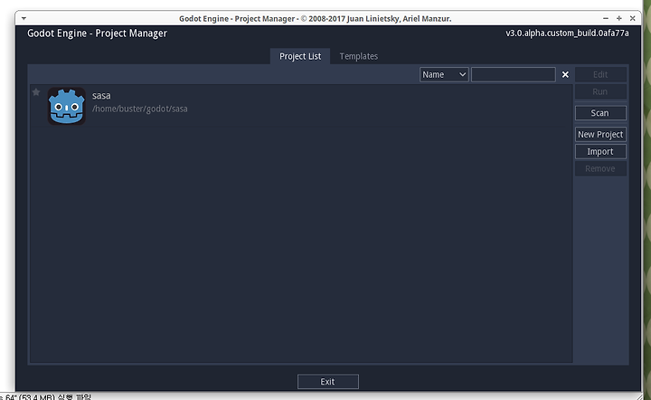Click the Run button
The height and width of the screenshot is (400, 651).
point(600,91)
